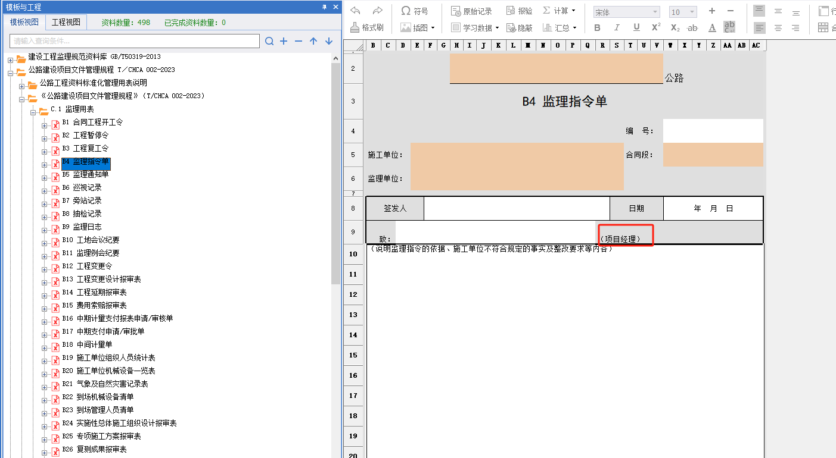Click the 年 月 日 date cell

[713, 208]
